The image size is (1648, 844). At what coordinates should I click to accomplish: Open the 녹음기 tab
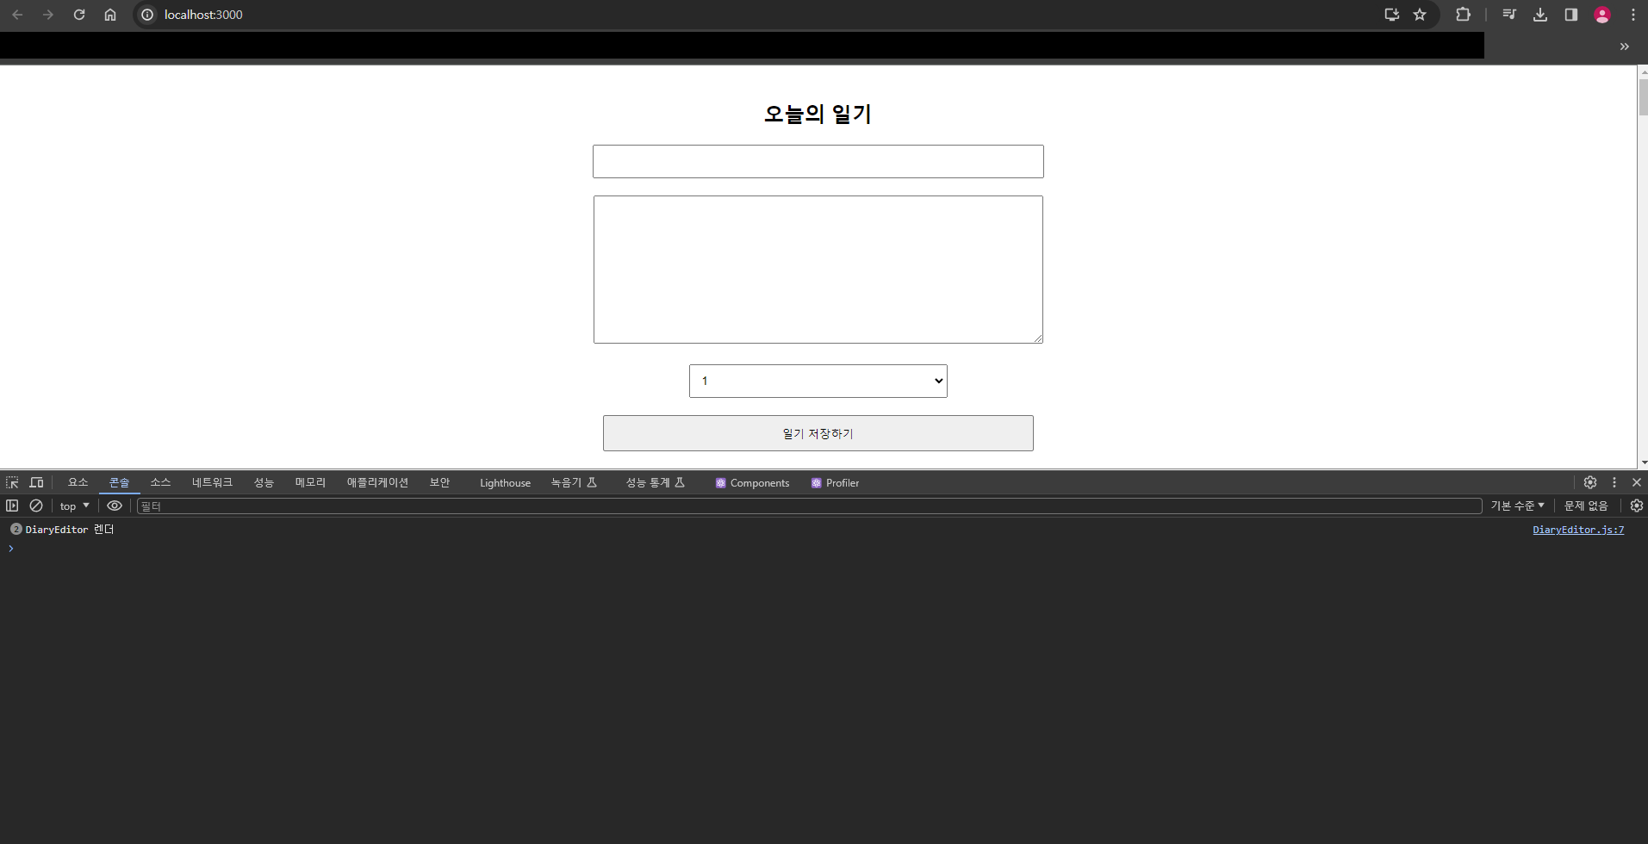(574, 482)
